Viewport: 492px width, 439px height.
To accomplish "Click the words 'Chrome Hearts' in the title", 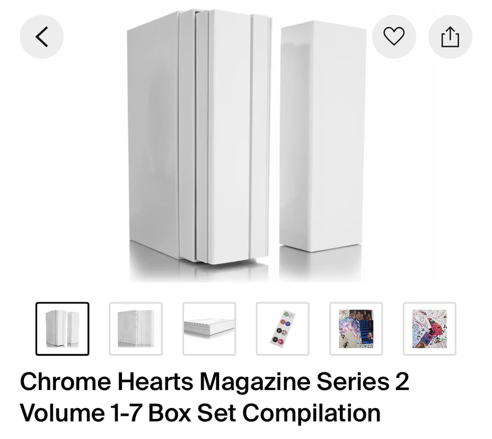I will pyautogui.click(x=106, y=381).
